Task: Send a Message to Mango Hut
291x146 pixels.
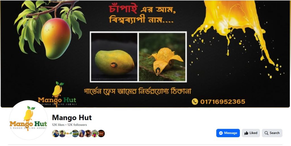Action: click(228, 133)
